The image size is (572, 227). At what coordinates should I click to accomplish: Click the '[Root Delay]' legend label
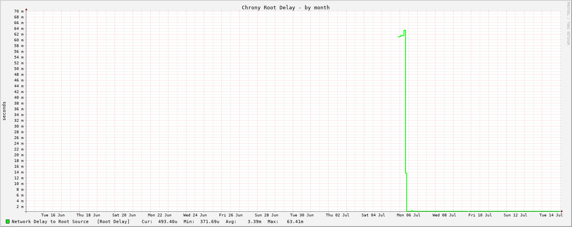click(x=113, y=222)
